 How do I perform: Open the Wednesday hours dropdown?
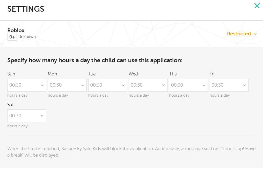pos(148,85)
